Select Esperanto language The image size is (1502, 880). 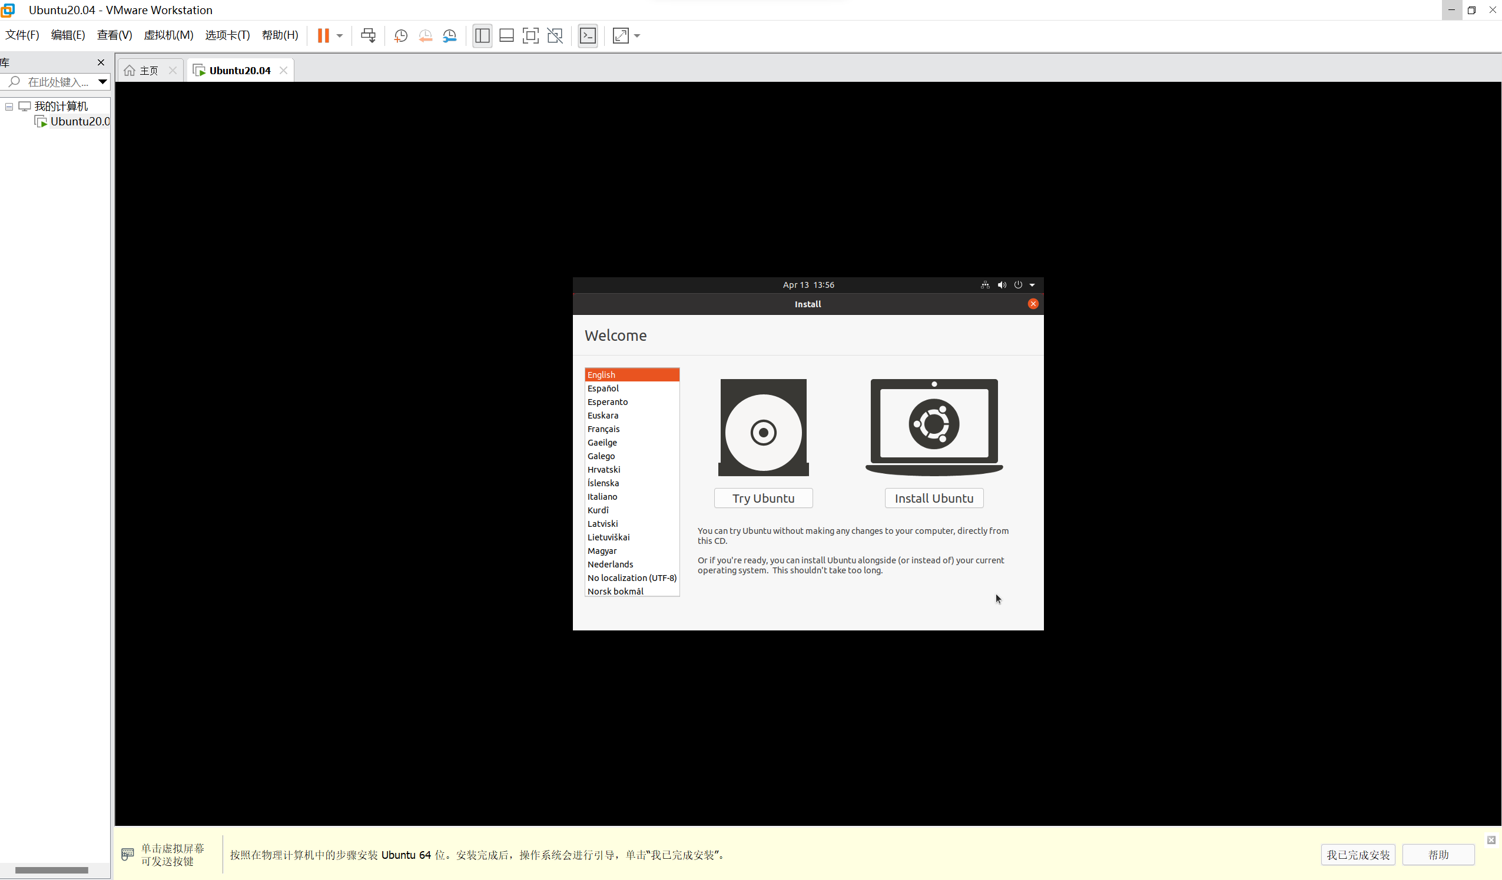(x=632, y=402)
